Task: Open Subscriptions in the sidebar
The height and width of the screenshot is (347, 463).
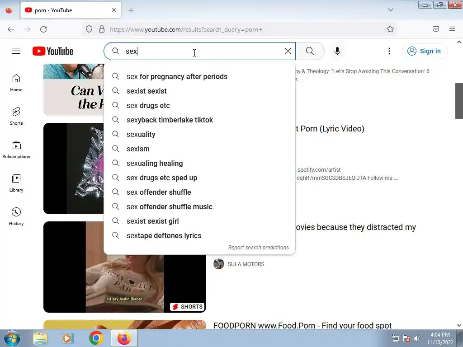Action: click(16, 150)
